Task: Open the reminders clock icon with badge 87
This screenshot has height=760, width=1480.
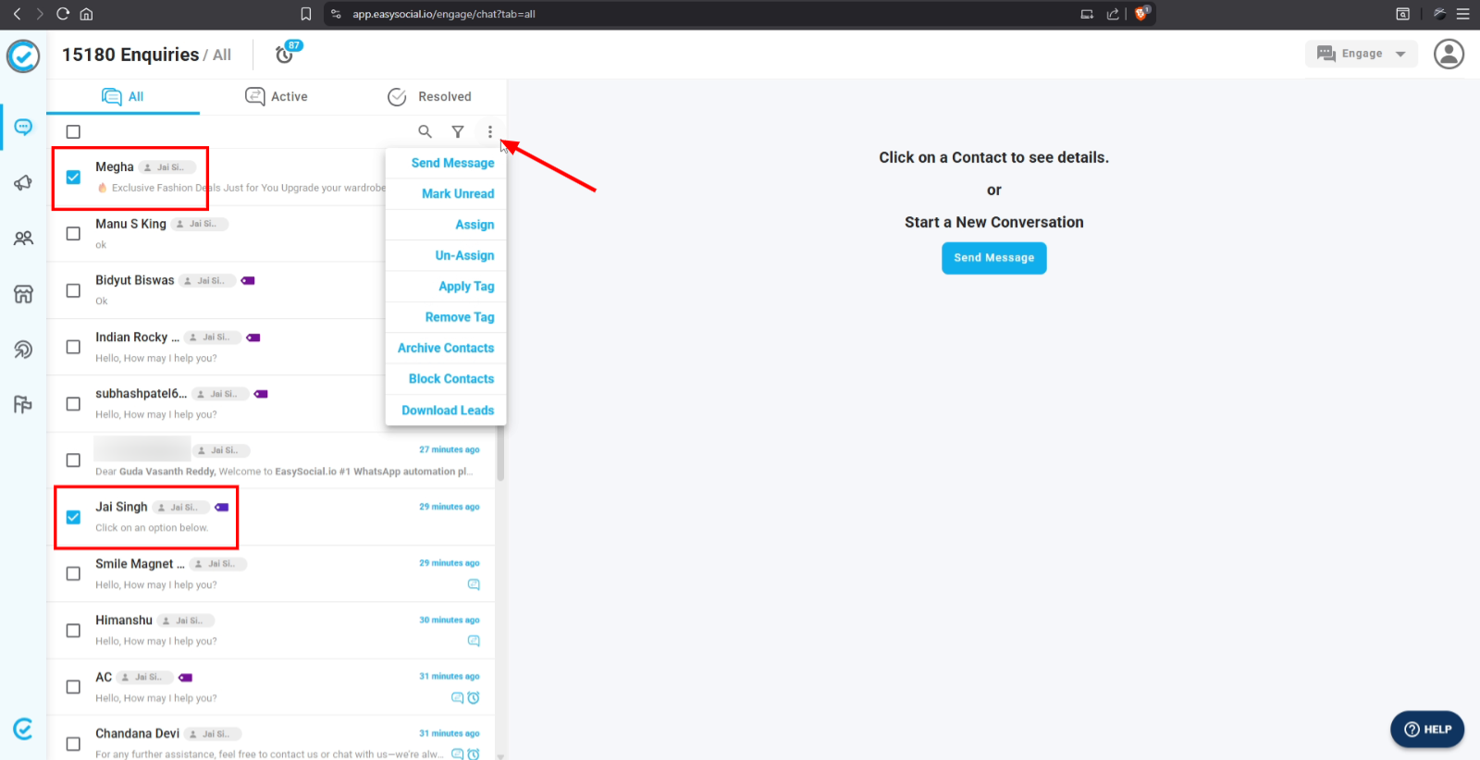Action: (285, 55)
